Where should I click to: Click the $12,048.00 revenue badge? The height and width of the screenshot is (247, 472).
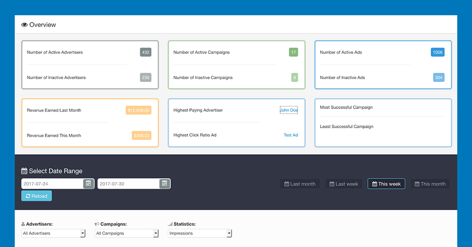point(139,110)
